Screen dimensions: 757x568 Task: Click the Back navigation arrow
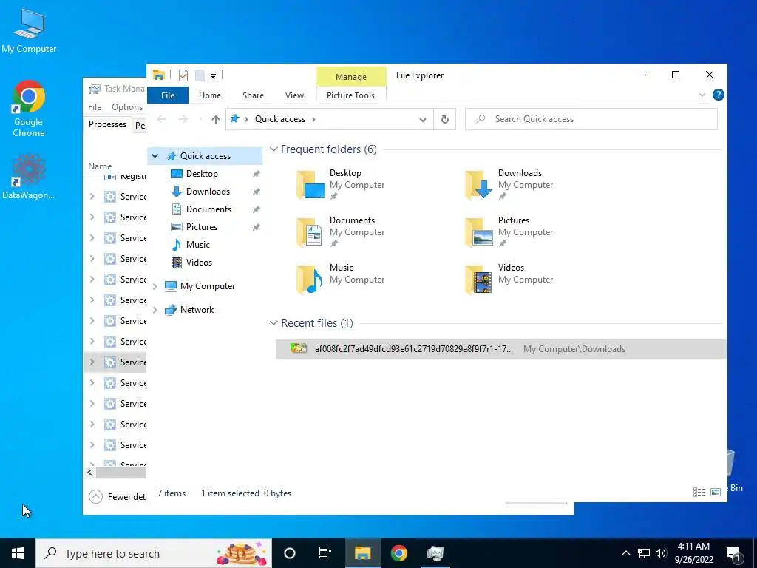pos(162,119)
